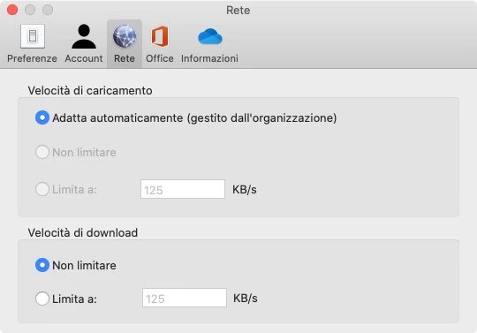Open the Office logo icon
The image size is (477, 333).
(x=160, y=36)
